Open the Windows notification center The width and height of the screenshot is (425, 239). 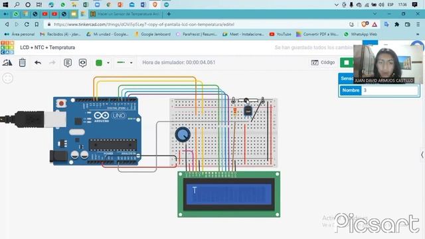coord(414,5)
